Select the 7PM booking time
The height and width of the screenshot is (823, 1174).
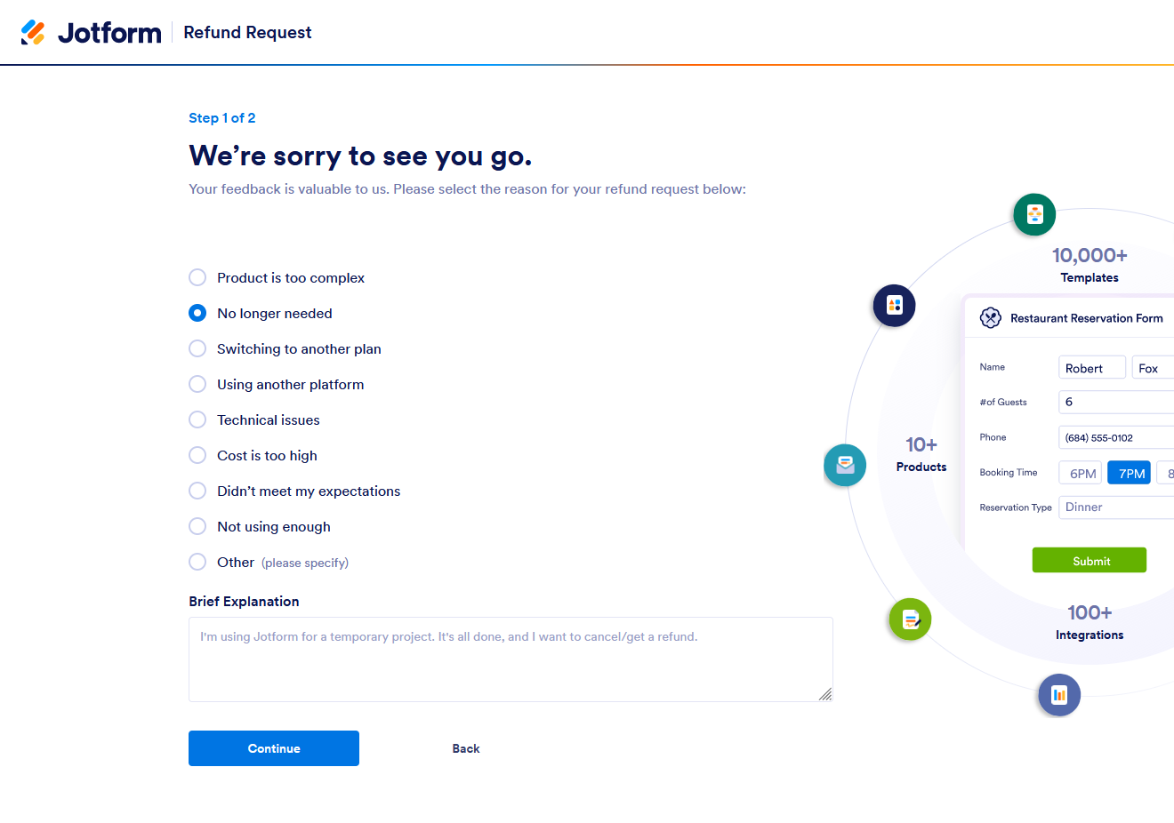pos(1130,474)
